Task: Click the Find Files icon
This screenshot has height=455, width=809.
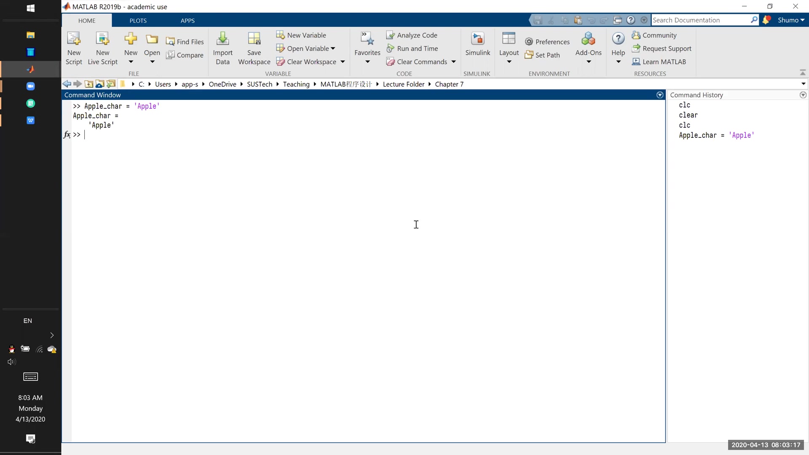Action: coord(170,42)
